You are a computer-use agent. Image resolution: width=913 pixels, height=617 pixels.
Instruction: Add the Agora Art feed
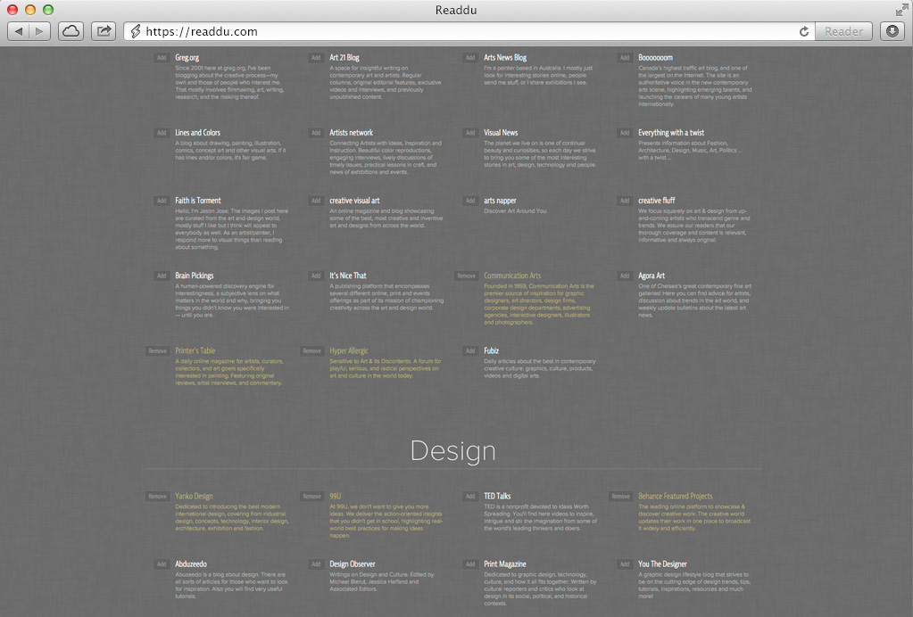[624, 276]
